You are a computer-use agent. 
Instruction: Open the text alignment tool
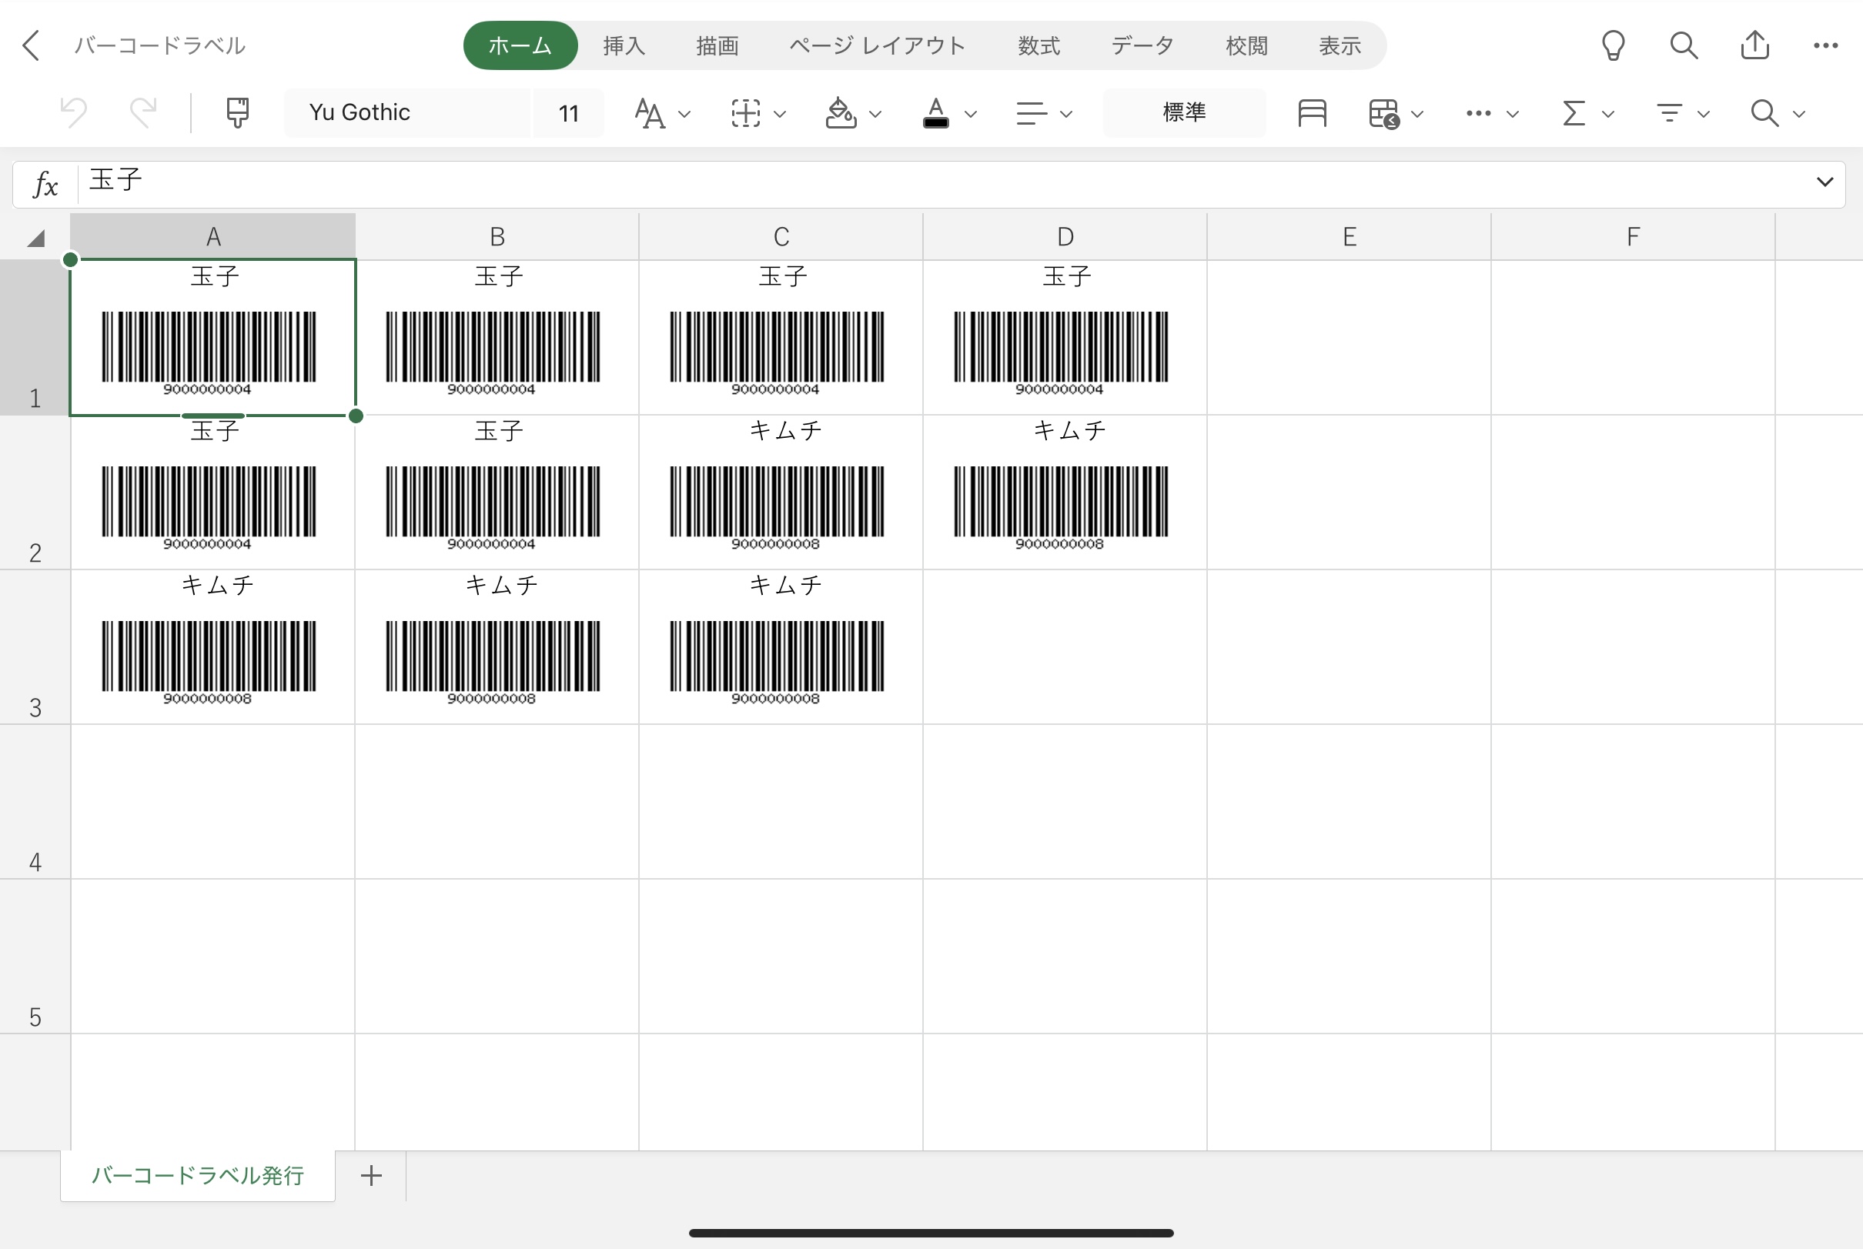point(1031,113)
